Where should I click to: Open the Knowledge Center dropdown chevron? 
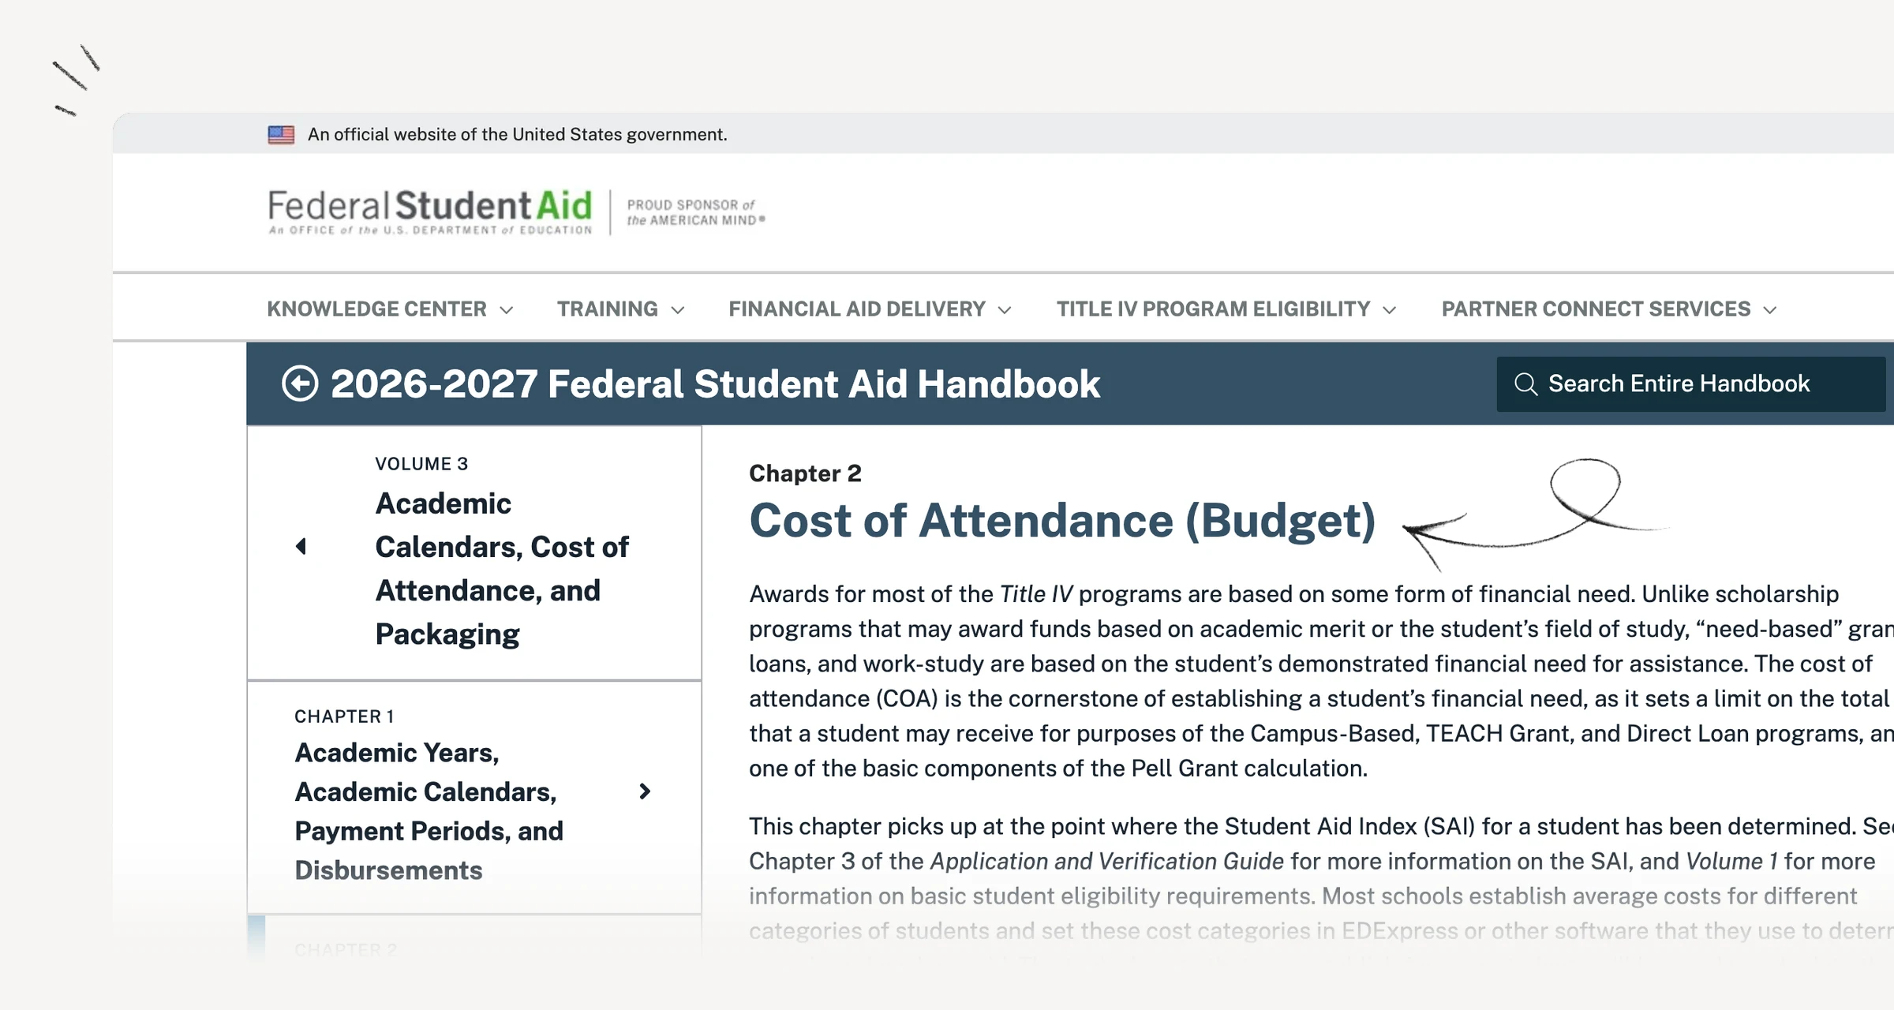[507, 310]
